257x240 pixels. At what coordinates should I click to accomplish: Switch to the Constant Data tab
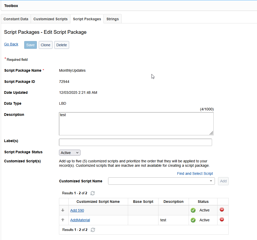point(16,19)
